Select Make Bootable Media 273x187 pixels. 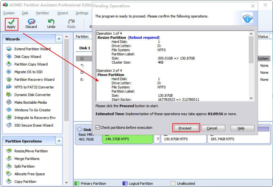26,102
